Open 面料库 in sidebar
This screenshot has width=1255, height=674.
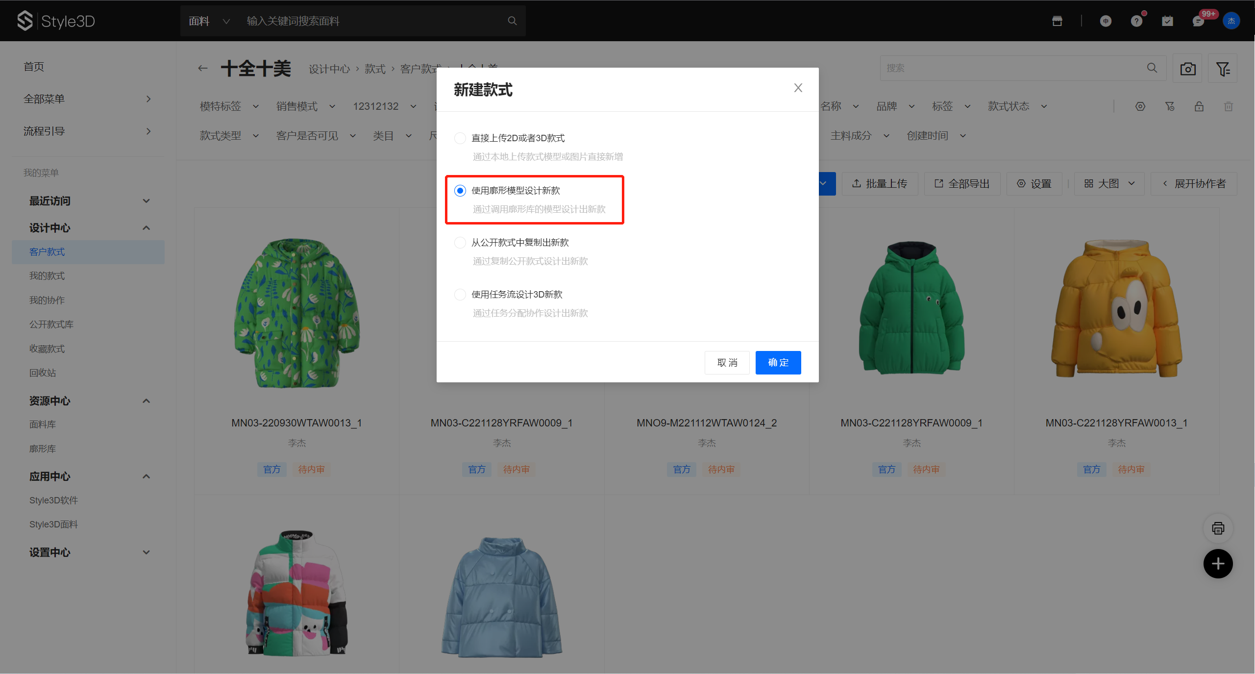(43, 424)
